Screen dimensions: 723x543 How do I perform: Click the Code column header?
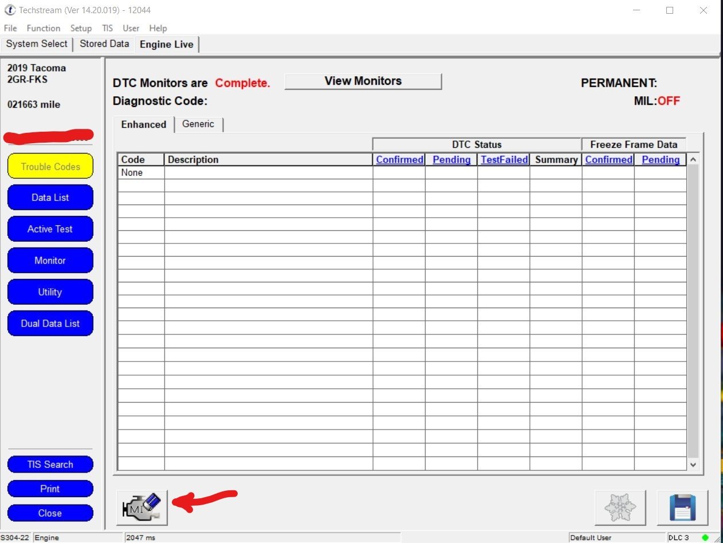pos(142,160)
